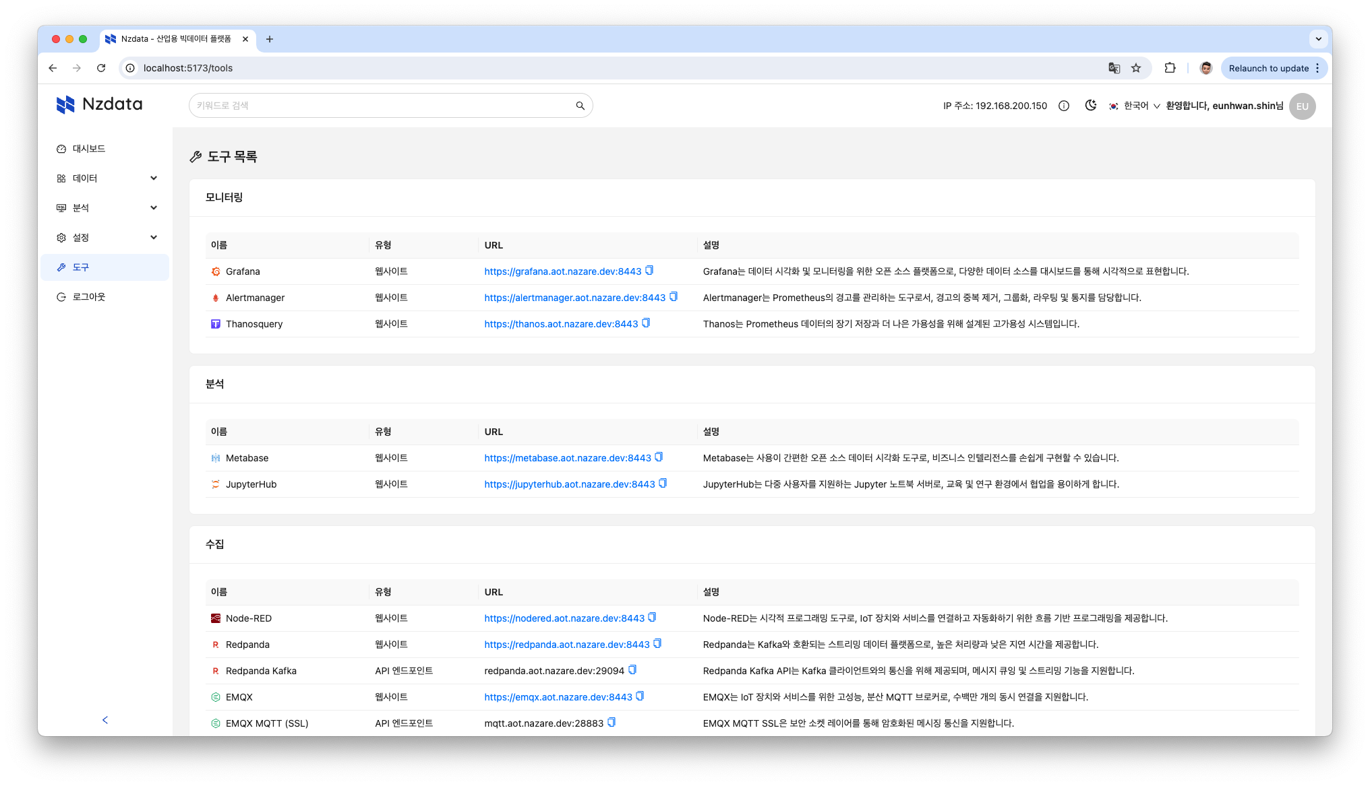The image size is (1370, 786).
Task: Open the Chrome profile avatar
Action: pos(1206,68)
